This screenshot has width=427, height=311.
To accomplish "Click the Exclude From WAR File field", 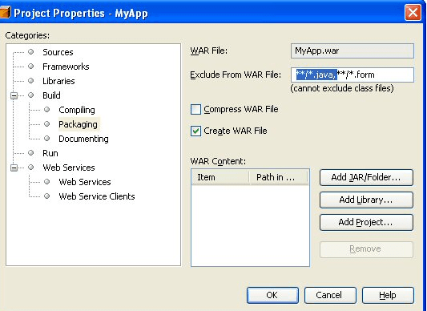I will (352, 75).
